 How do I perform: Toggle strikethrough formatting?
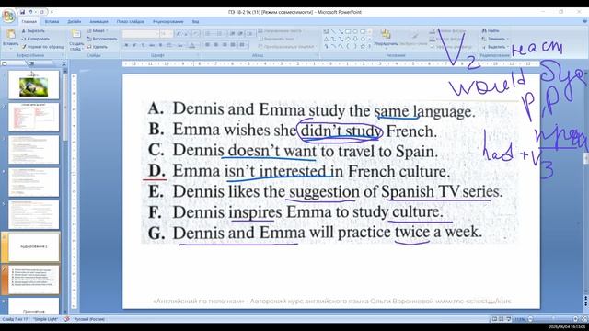tap(151, 45)
